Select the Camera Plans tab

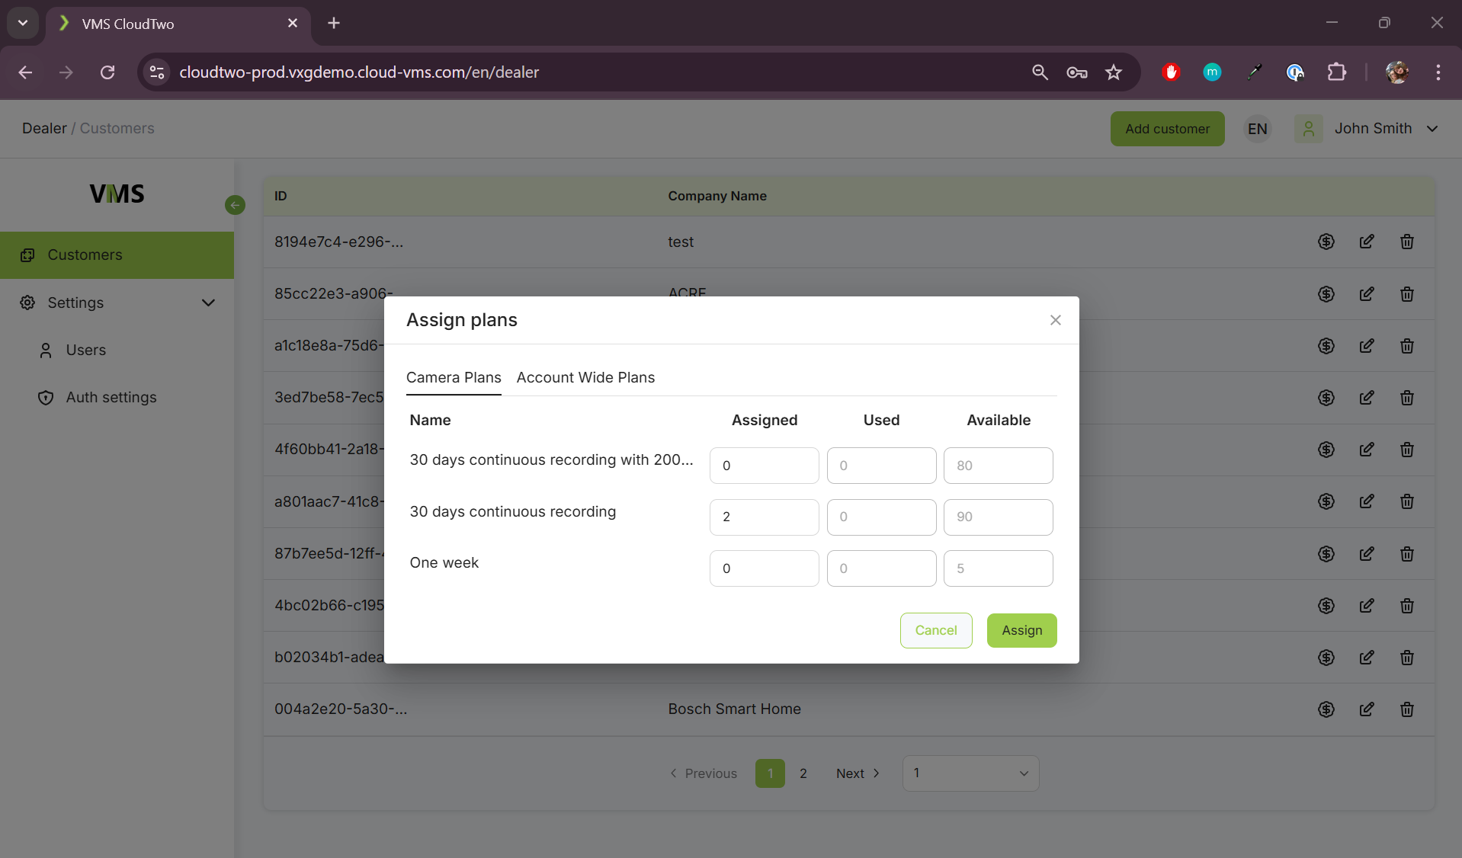(x=454, y=377)
